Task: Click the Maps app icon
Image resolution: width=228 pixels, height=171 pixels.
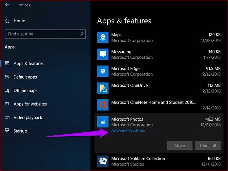Action: (x=103, y=37)
